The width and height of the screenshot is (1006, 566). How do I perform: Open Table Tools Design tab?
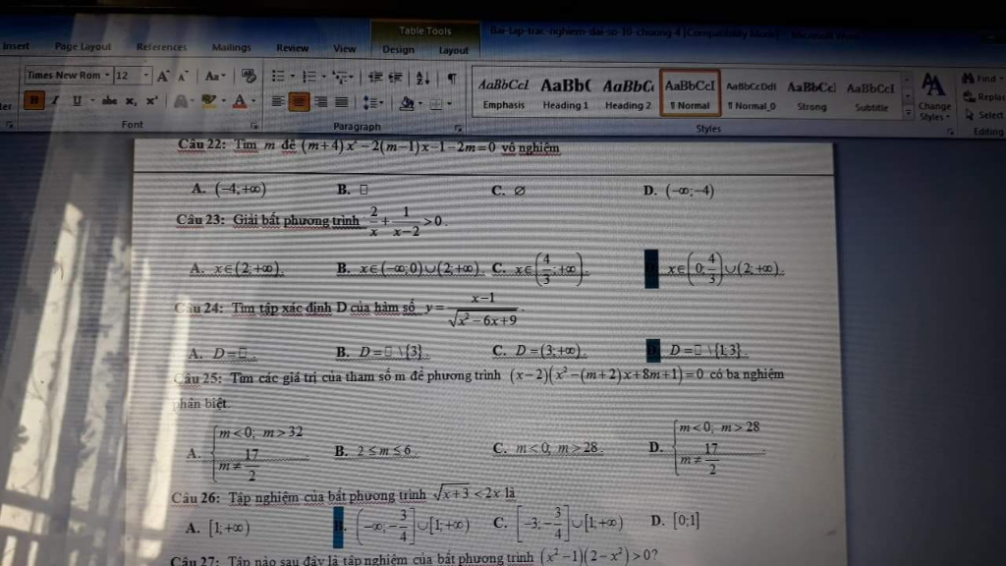click(x=399, y=49)
